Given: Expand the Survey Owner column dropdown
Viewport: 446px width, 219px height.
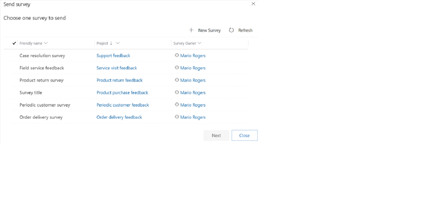Looking at the screenshot, I should pyautogui.click(x=200, y=43).
